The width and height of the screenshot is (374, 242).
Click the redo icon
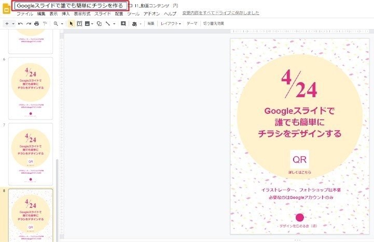coord(29,24)
